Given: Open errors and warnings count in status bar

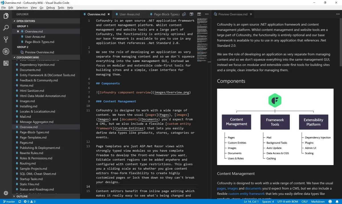Looking at the screenshot, I should coord(30,201).
